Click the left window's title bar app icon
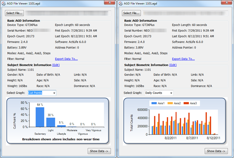This screenshot has height=158, width=234. (4, 3)
